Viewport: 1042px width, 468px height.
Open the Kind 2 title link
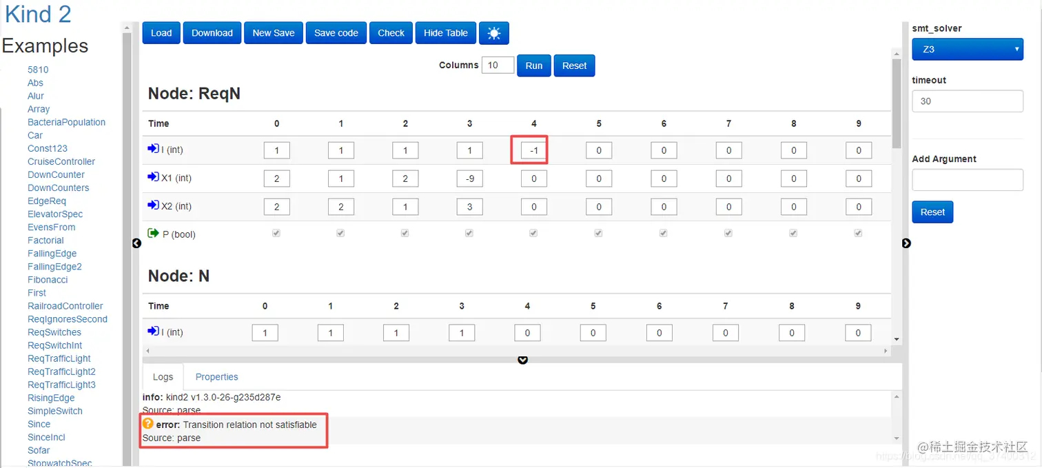38,13
